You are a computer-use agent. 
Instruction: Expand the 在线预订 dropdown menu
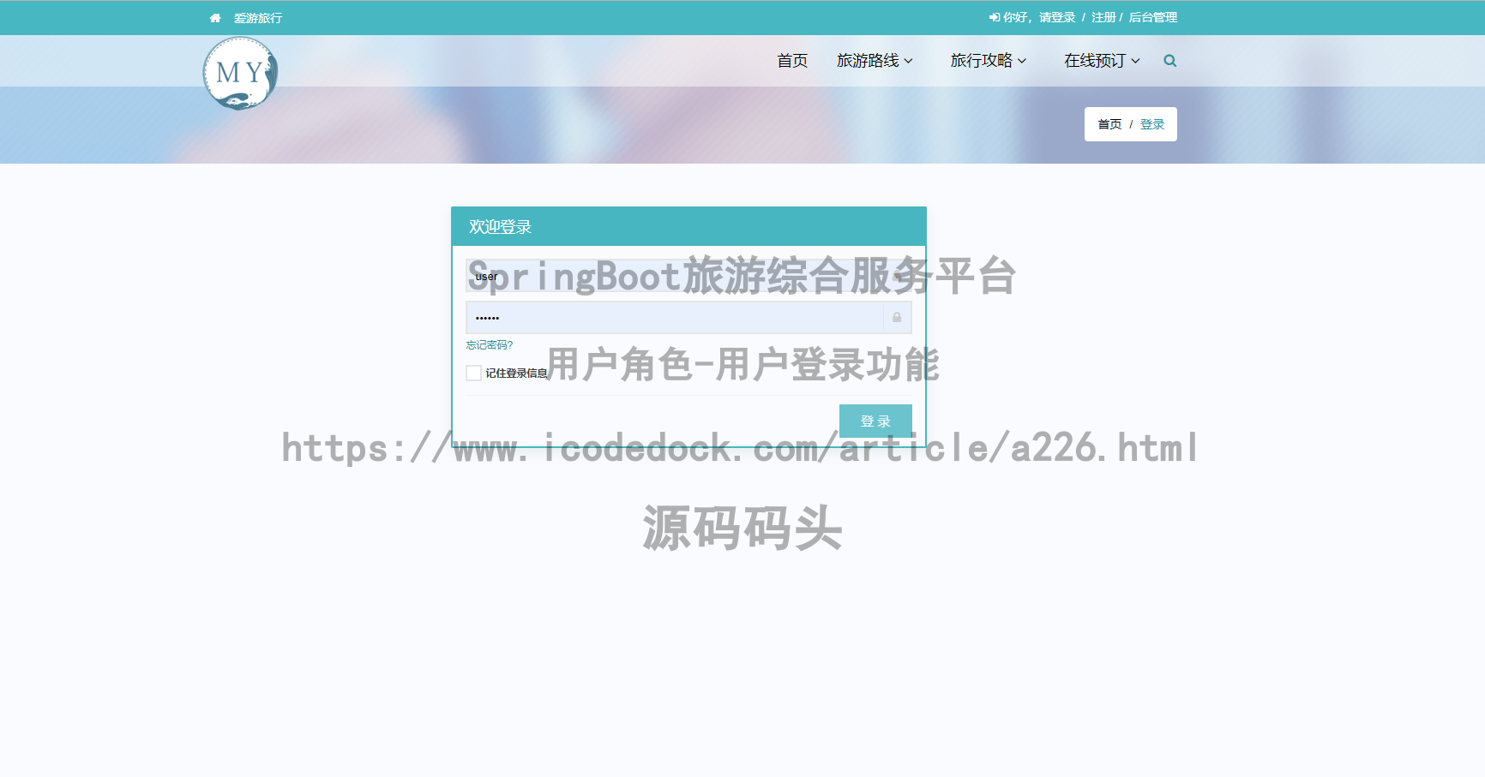point(1101,60)
